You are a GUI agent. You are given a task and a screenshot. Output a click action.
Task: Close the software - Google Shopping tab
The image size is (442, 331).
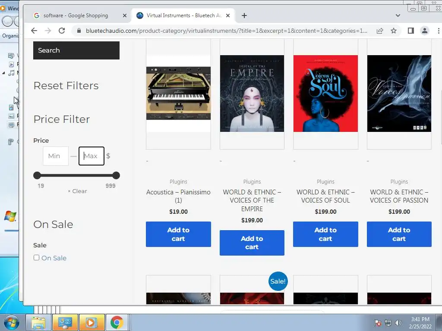click(125, 16)
